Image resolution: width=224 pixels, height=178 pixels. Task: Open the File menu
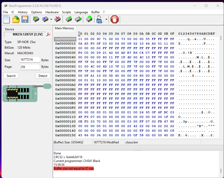(x=6, y=12)
